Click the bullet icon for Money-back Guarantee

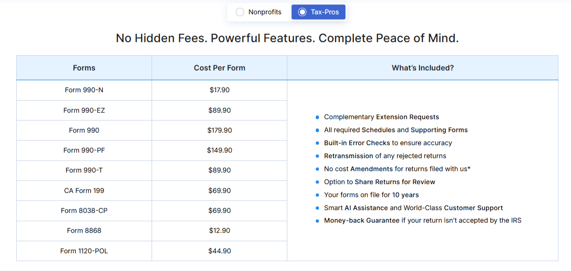pyautogui.click(x=318, y=220)
